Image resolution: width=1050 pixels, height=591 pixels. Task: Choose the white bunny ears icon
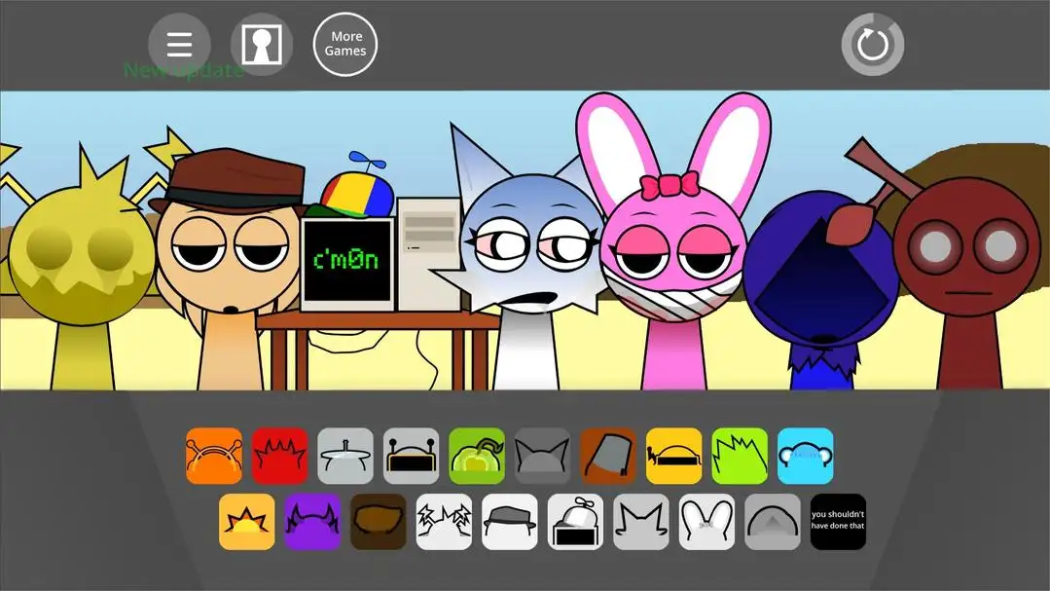706,522
